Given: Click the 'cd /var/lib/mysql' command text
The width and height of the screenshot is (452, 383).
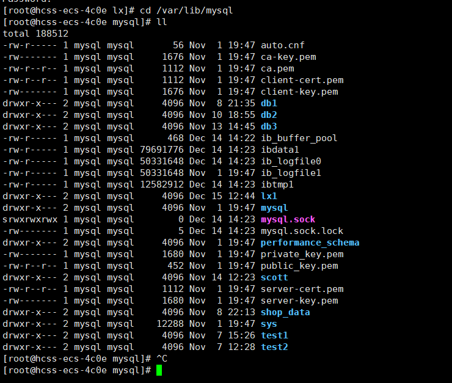Looking at the screenshot, I should 186,10.
